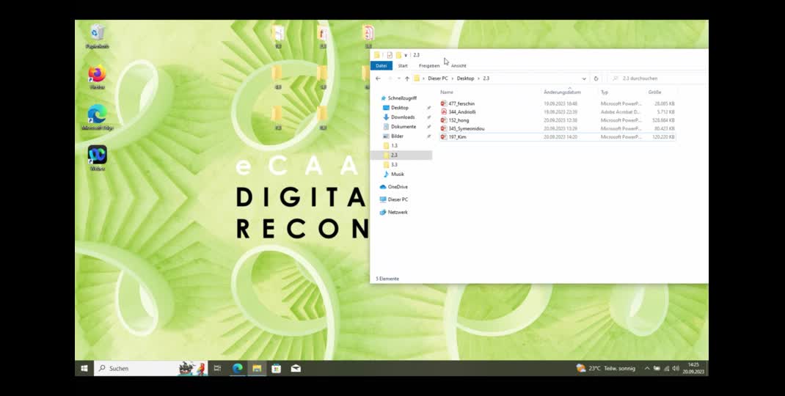
Task: Open the Mail app from taskbar
Action: click(x=296, y=368)
